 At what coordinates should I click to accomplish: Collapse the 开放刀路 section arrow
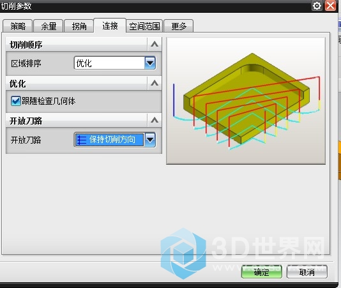[x=155, y=120]
